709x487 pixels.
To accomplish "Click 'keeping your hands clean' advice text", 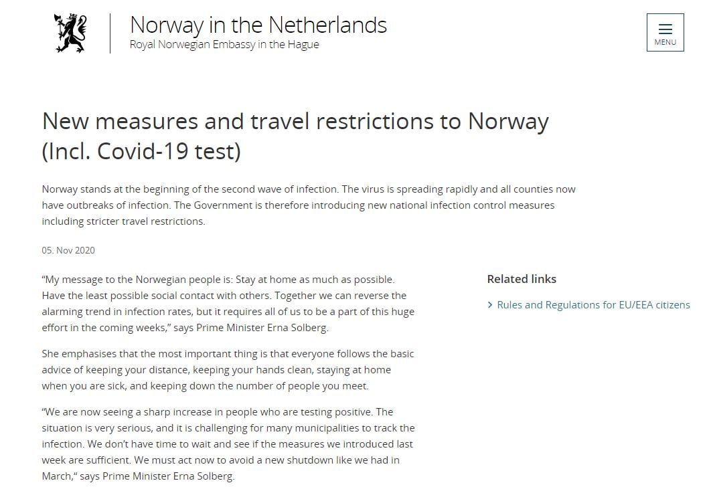I will (x=252, y=370).
